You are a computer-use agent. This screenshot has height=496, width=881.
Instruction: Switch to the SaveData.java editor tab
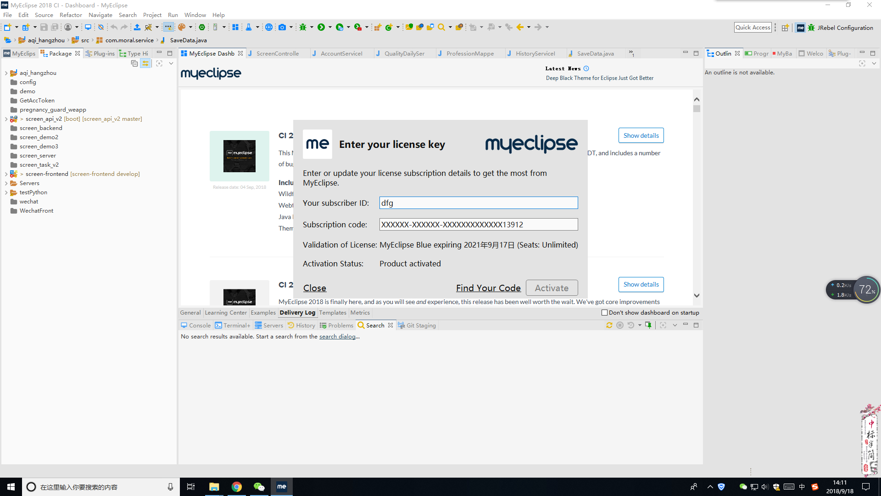pos(595,54)
